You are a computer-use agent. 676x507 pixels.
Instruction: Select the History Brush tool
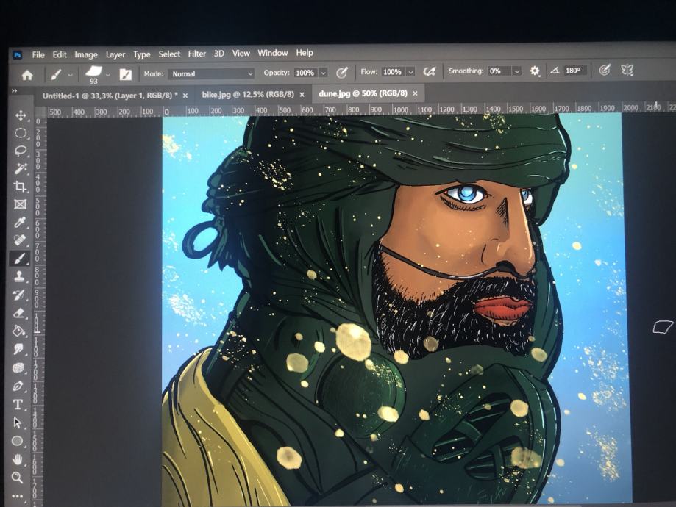tap(19, 295)
